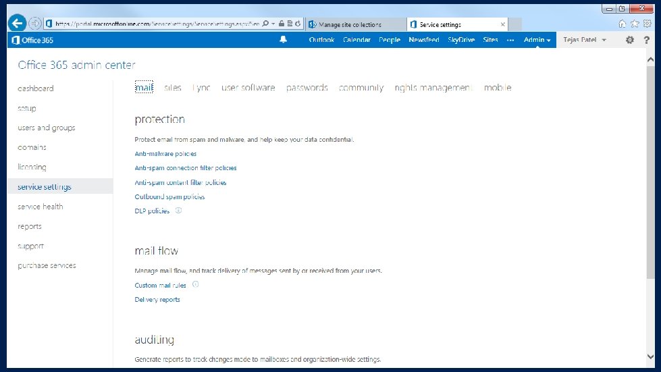The height and width of the screenshot is (372, 661).
Task: Close the Service settings browser tab
Action: (x=502, y=24)
